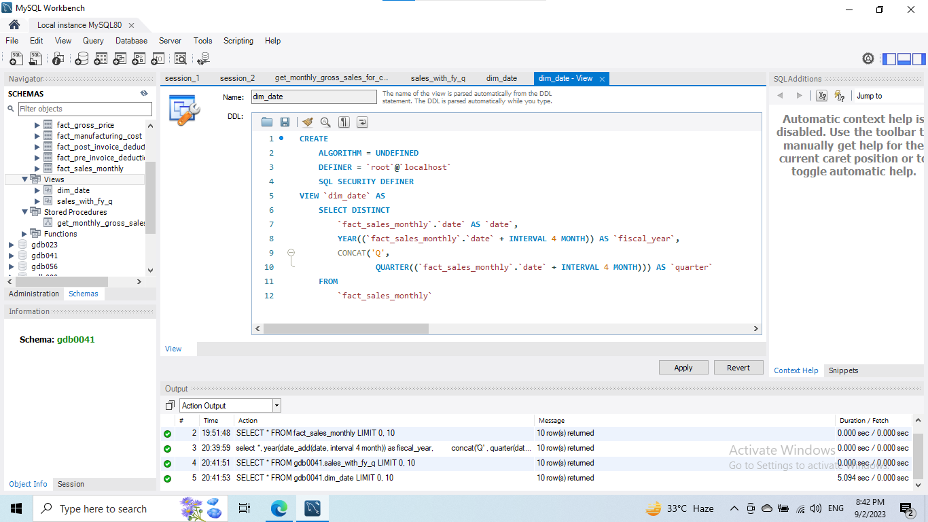
Task: Get context help at caret position
Action: click(822, 96)
